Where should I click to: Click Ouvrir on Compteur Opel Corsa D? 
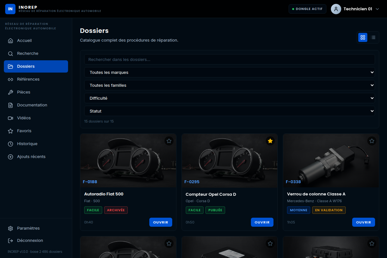tap(262, 222)
